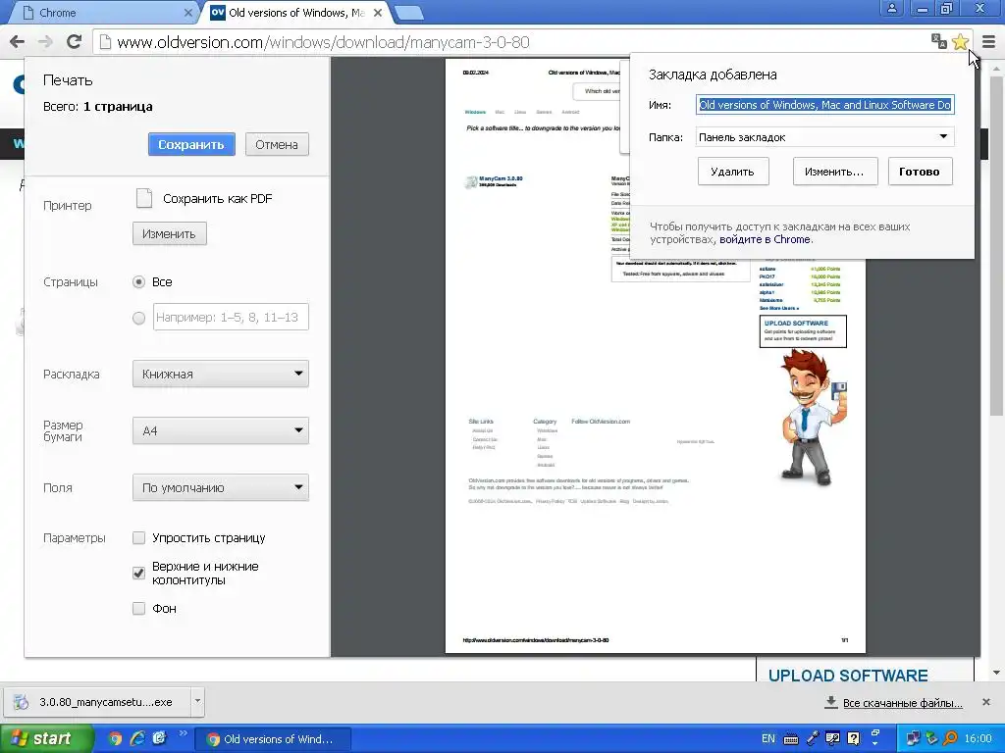The width and height of the screenshot is (1005, 753).
Task: Open the margins dropdown showing По умолчанию
Action: (x=221, y=488)
